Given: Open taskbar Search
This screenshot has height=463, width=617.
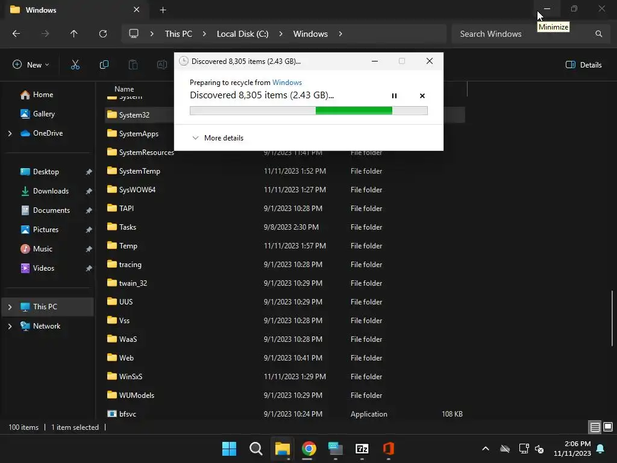Looking at the screenshot, I should click(x=255, y=449).
